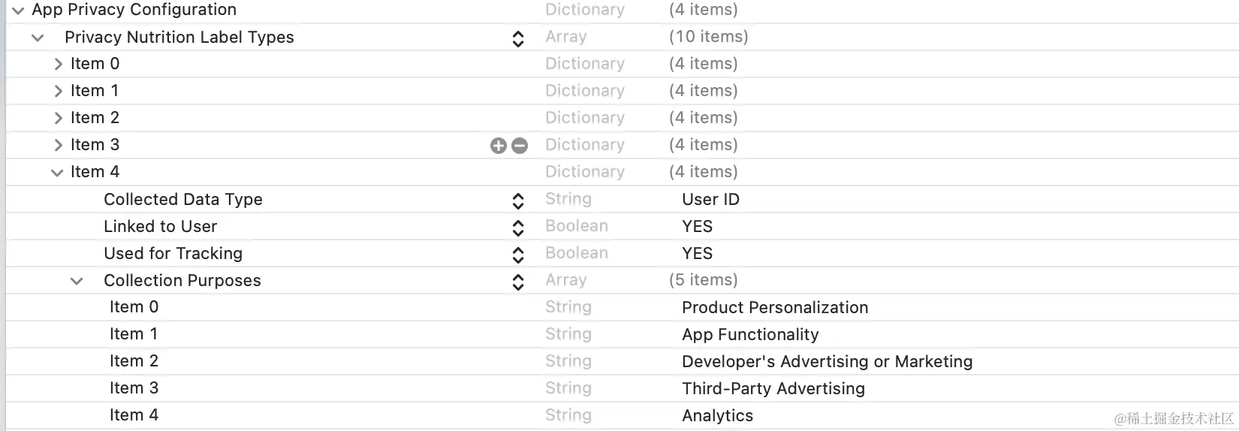This screenshot has width=1239, height=431.
Task: Collapse Item 4 dictionary
Action: pos(57,173)
